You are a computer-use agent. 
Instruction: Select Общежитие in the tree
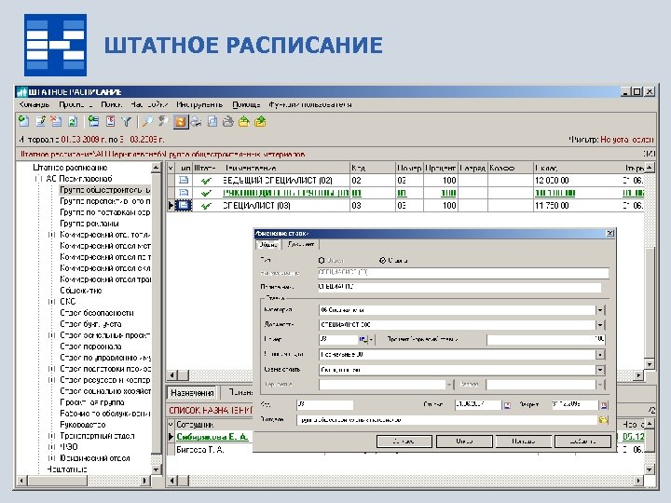81,291
